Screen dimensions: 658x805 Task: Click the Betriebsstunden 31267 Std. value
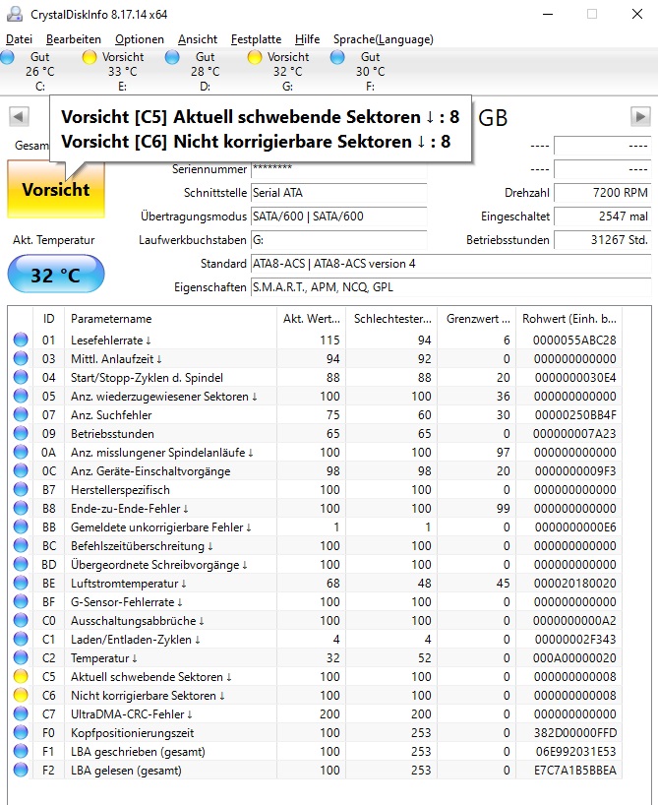click(603, 240)
